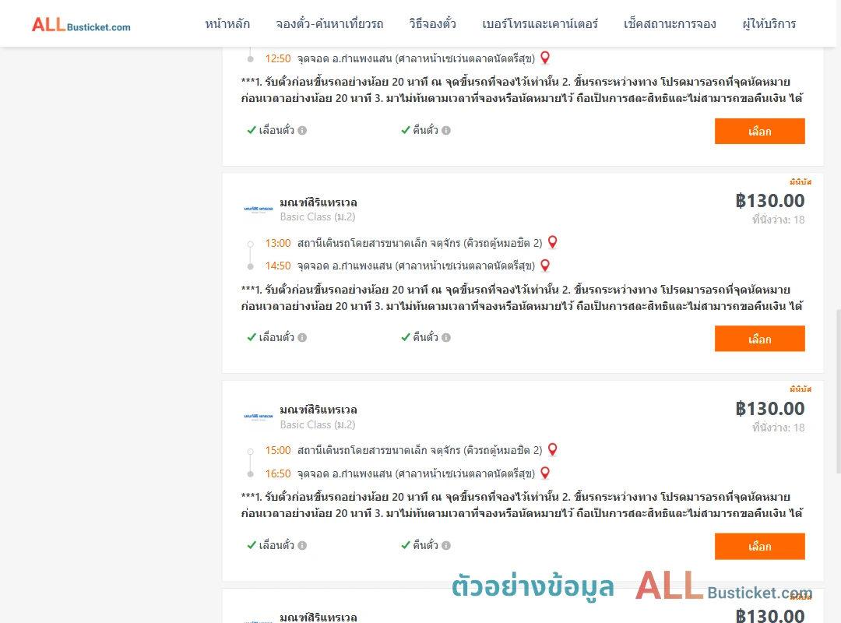The width and height of the screenshot is (841, 623).
Task: Open จองตั๋ว-ค้นหาเที่ยวรถ menu item
Action: coord(329,23)
